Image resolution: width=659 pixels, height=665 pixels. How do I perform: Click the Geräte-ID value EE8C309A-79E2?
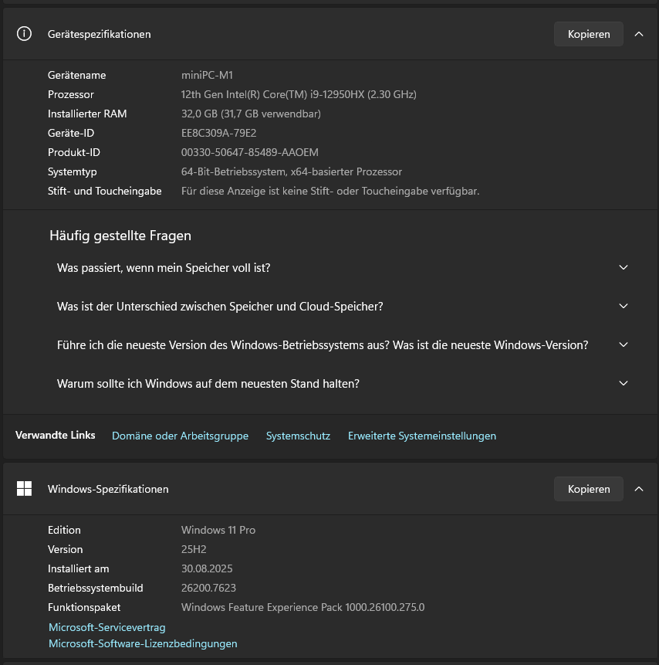218,133
